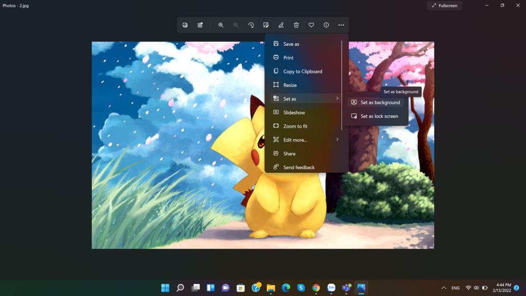This screenshot has width=526, height=296.
Task: Select the Draw pen tool icon
Action: (x=281, y=25)
